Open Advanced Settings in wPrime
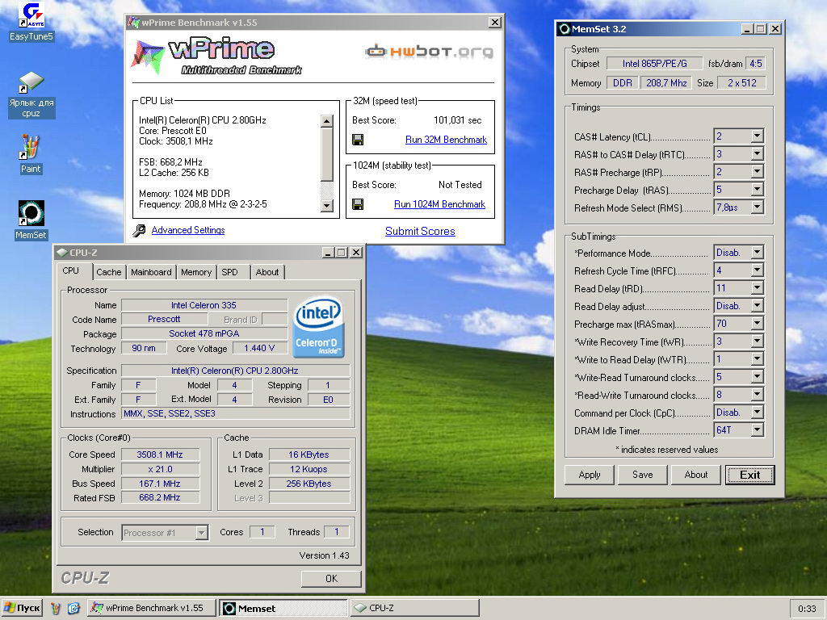 click(187, 230)
